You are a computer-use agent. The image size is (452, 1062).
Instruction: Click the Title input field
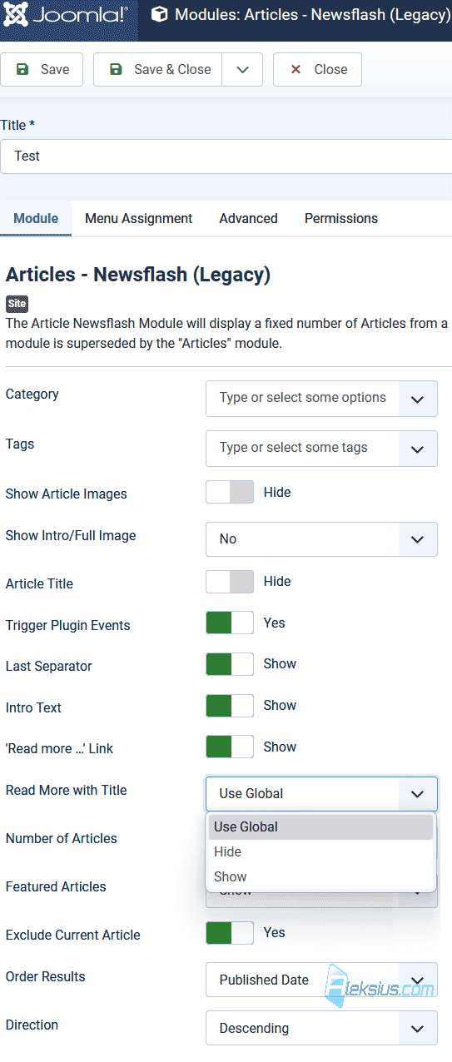(x=226, y=156)
